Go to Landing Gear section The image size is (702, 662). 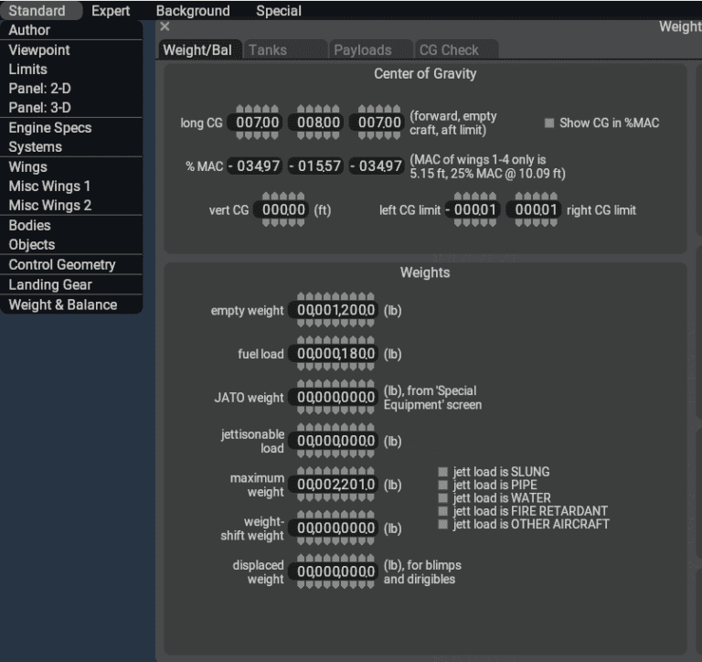coord(50,284)
